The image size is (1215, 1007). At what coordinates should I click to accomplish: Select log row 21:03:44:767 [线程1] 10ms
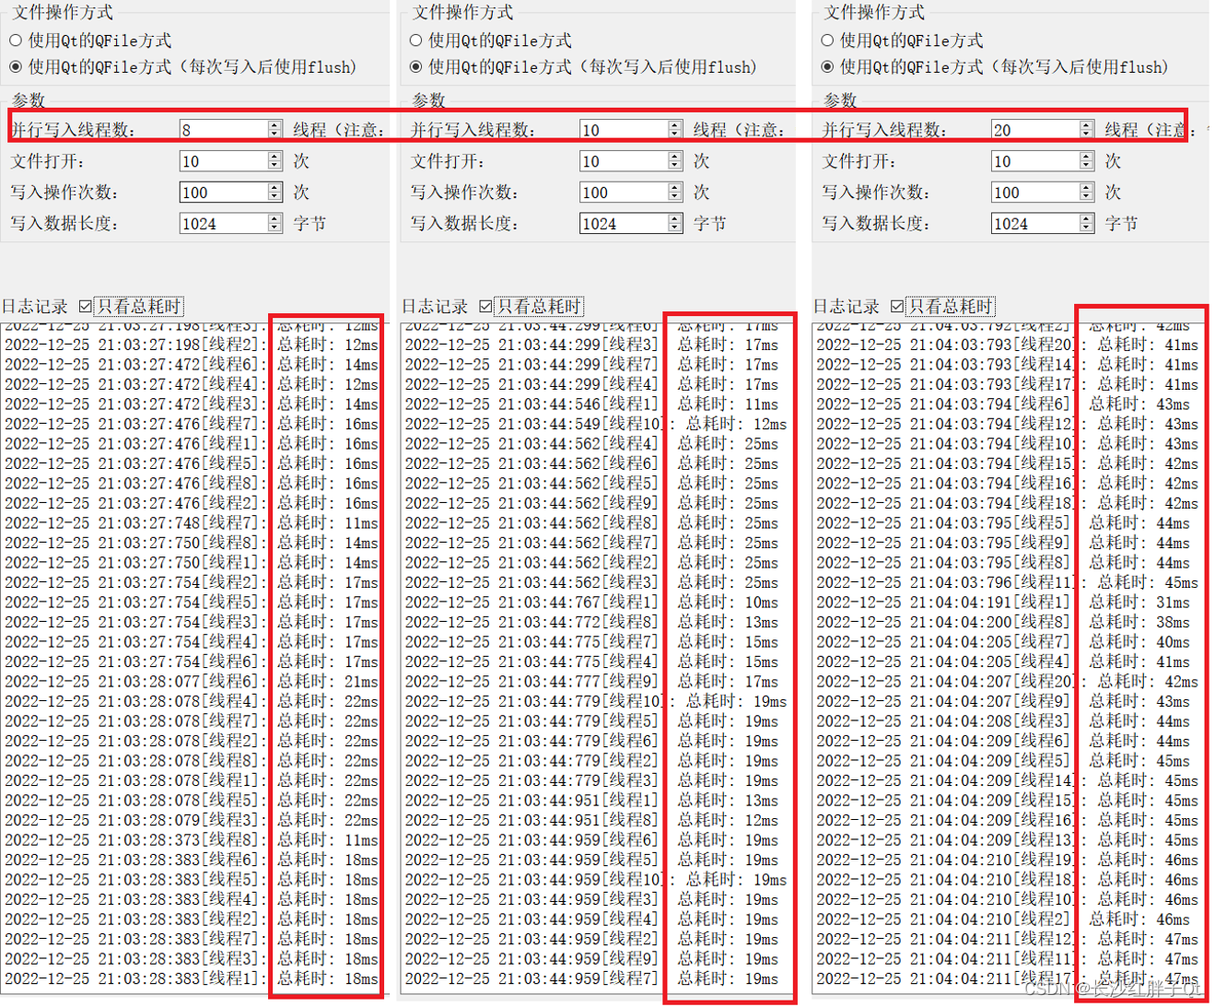point(592,603)
